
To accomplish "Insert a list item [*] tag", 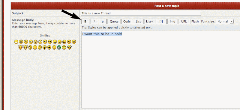I will click(161, 22).
